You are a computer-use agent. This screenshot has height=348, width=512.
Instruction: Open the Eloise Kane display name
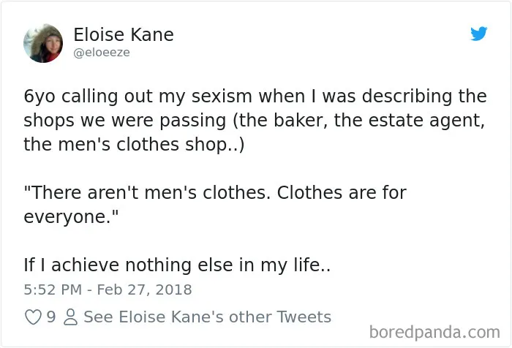pyautogui.click(x=124, y=34)
